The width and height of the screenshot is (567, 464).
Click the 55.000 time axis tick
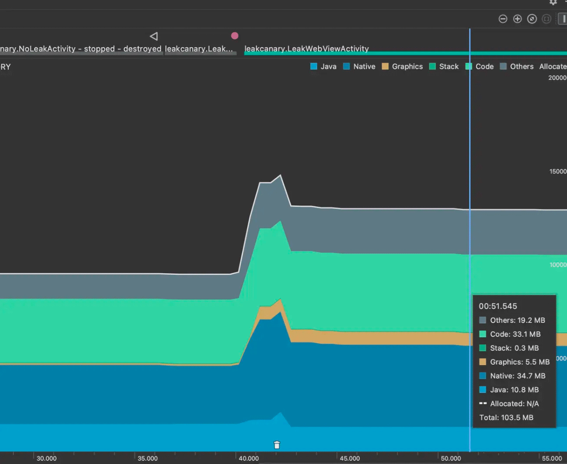pos(552,458)
